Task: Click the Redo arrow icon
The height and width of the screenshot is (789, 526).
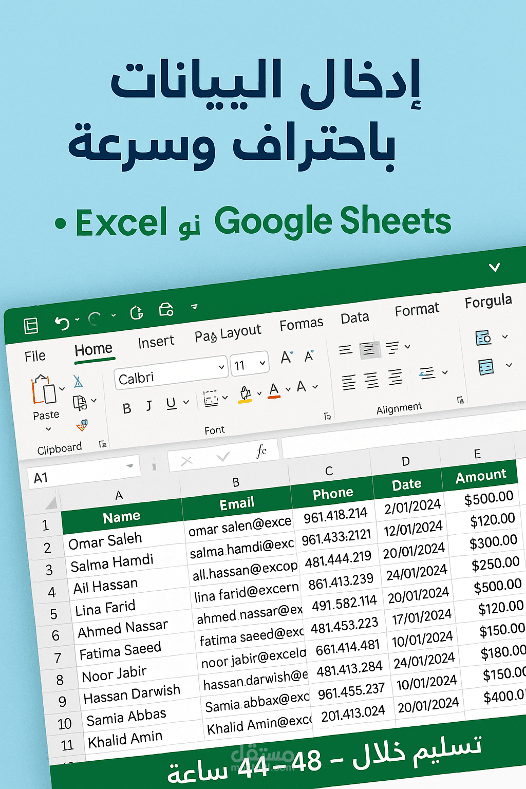Action: click(95, 319)
